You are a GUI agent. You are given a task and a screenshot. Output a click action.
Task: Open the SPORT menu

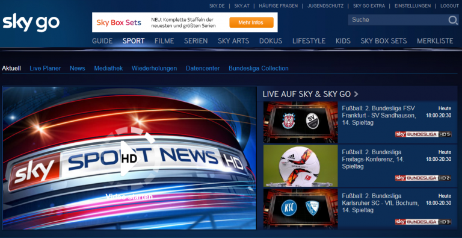pos(134,41)
